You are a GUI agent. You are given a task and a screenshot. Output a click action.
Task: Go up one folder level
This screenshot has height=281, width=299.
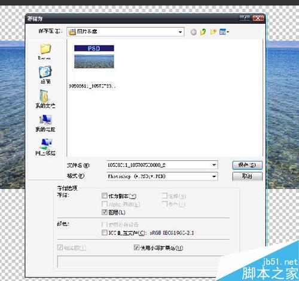203,32
